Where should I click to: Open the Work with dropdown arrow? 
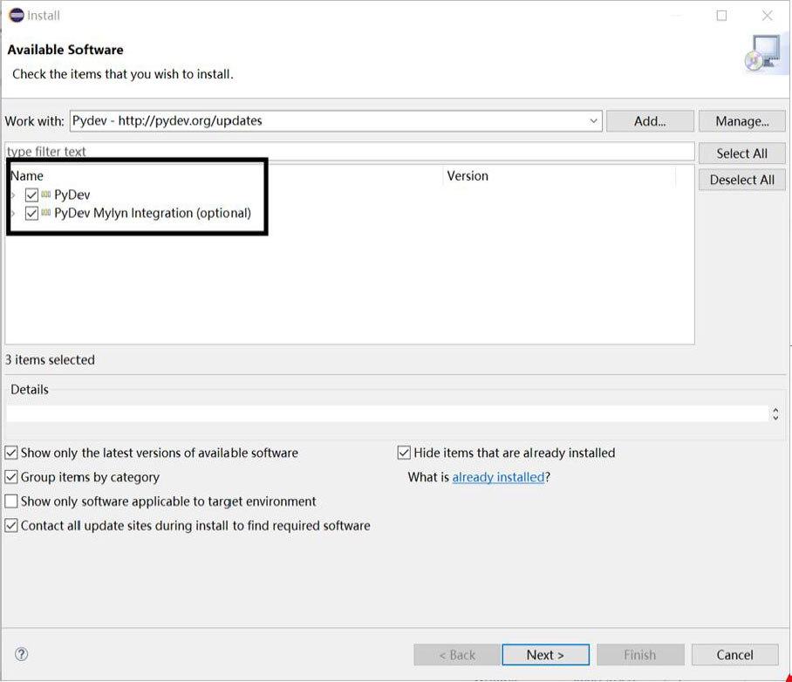pyautogui.click(x=593, y=120)
